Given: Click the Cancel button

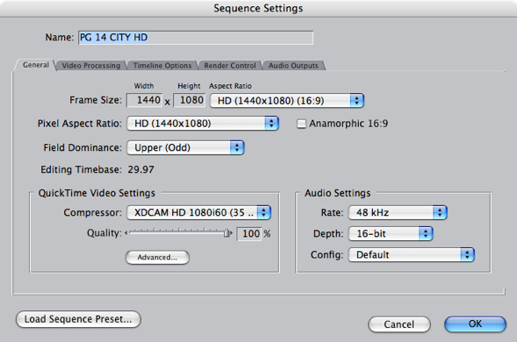Looking at the screenshot, I should 399,324.
